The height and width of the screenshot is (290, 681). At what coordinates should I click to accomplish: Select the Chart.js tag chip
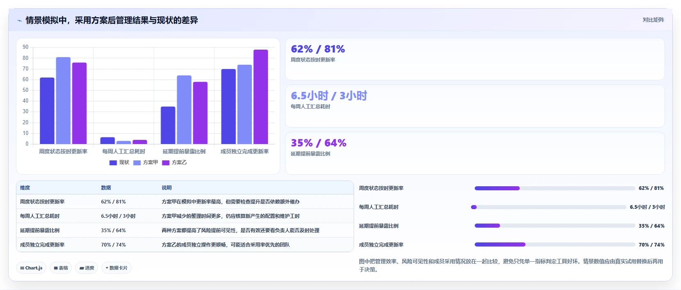pos(31,268)
